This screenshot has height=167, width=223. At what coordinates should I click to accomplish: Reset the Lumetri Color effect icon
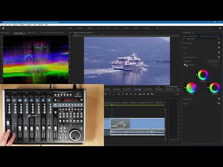(219, 39)
